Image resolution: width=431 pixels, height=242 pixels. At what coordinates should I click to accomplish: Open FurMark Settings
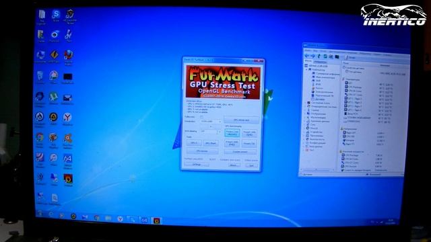pyautogui.click(x=197, y=165)
